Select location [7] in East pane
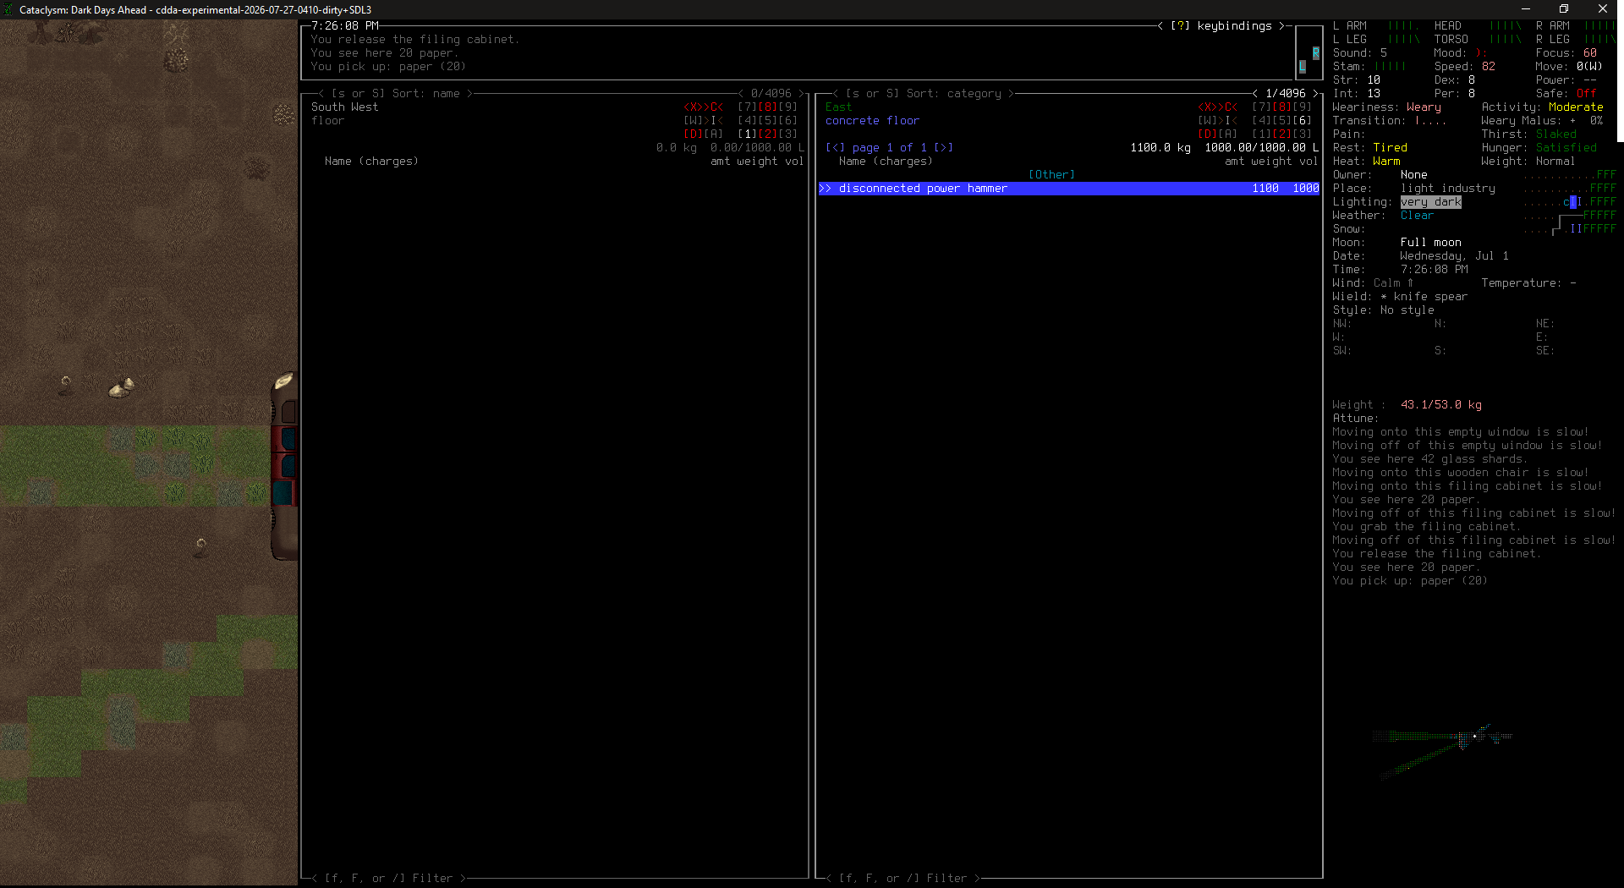 [1261, 107]
